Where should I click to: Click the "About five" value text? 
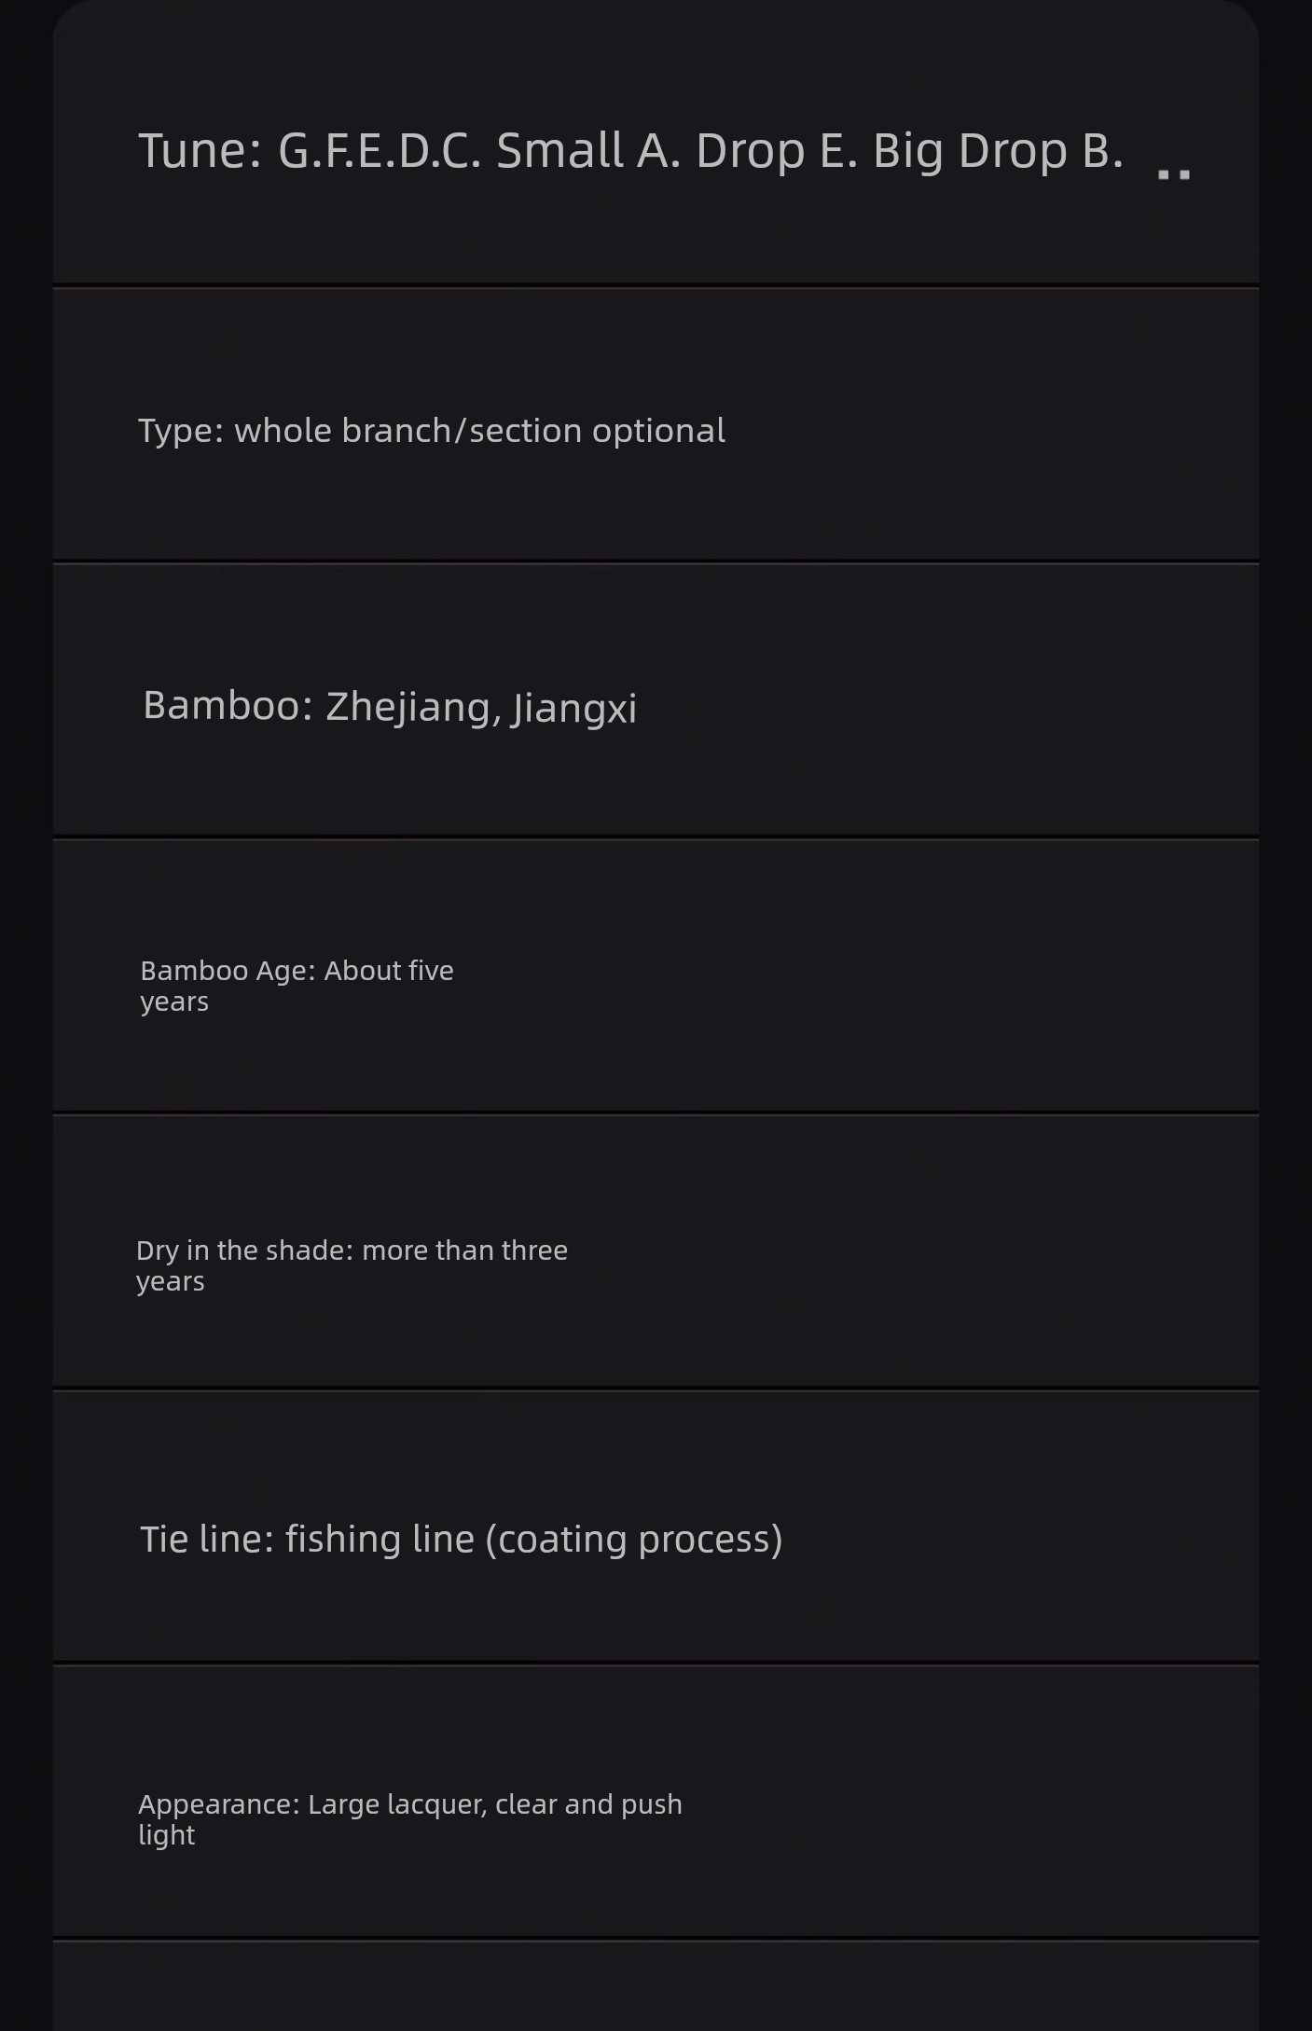tap(389, 971)
